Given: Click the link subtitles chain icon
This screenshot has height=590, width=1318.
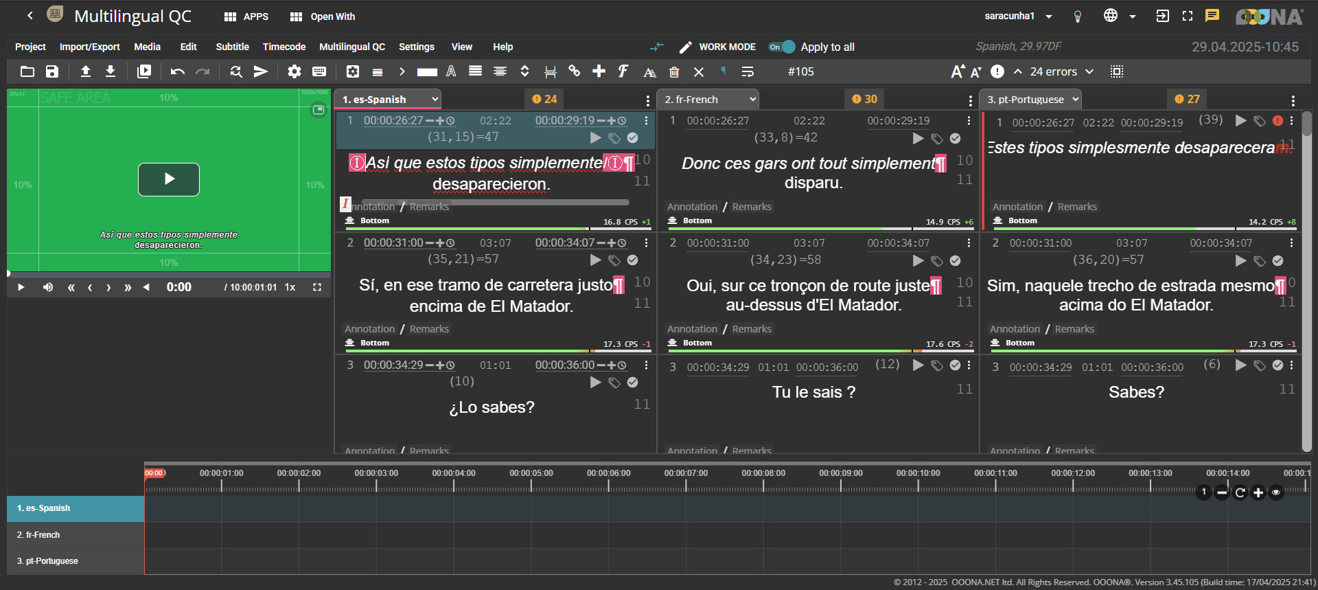Looking at the screenshot, I should tap(575, 71).
